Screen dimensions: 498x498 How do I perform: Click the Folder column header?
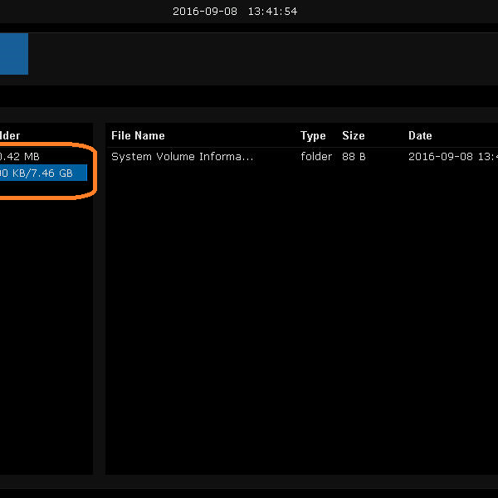click(x=10, y=135)
